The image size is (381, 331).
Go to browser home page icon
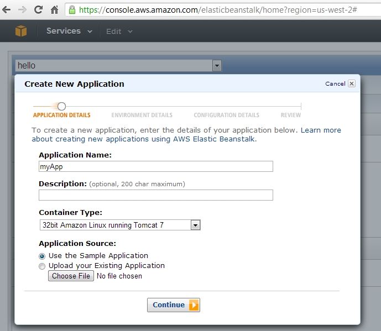tap(54, 10)
